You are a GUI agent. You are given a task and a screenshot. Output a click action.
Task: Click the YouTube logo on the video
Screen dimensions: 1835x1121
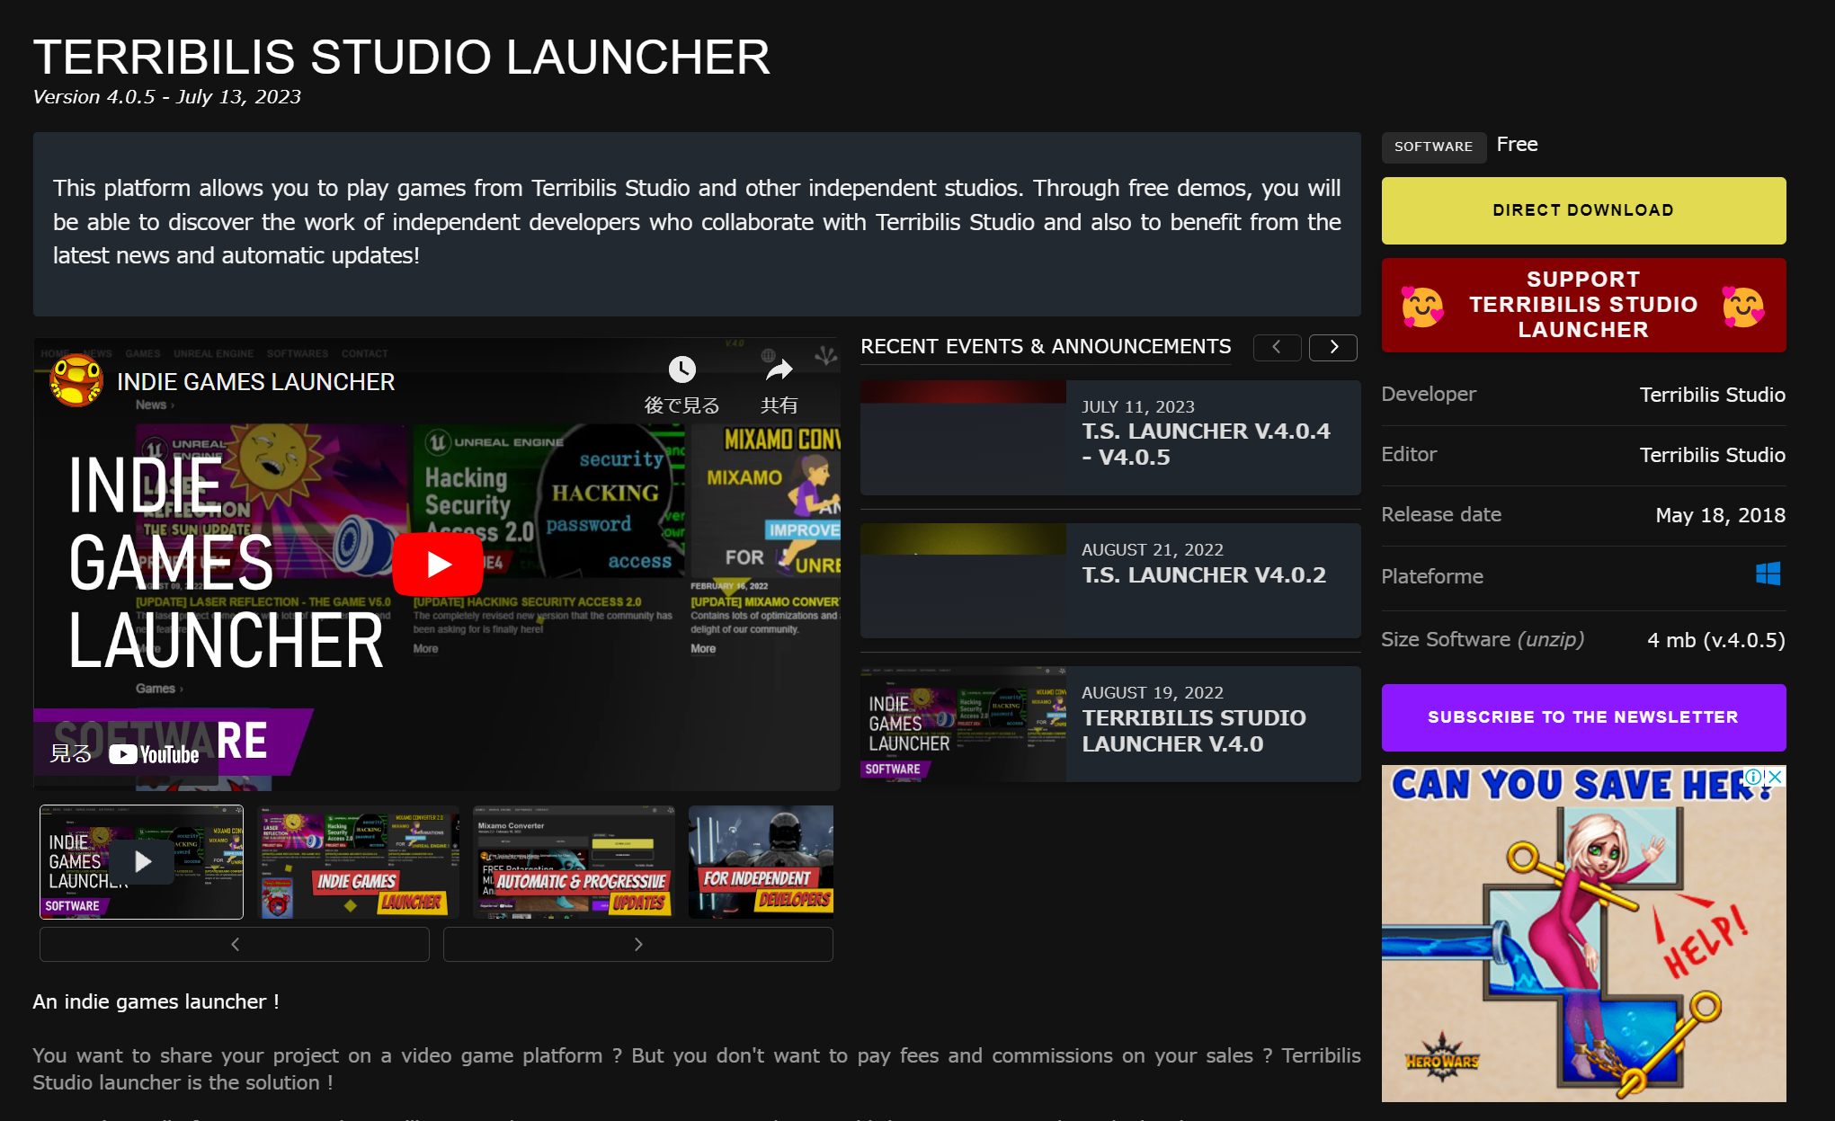155,754
